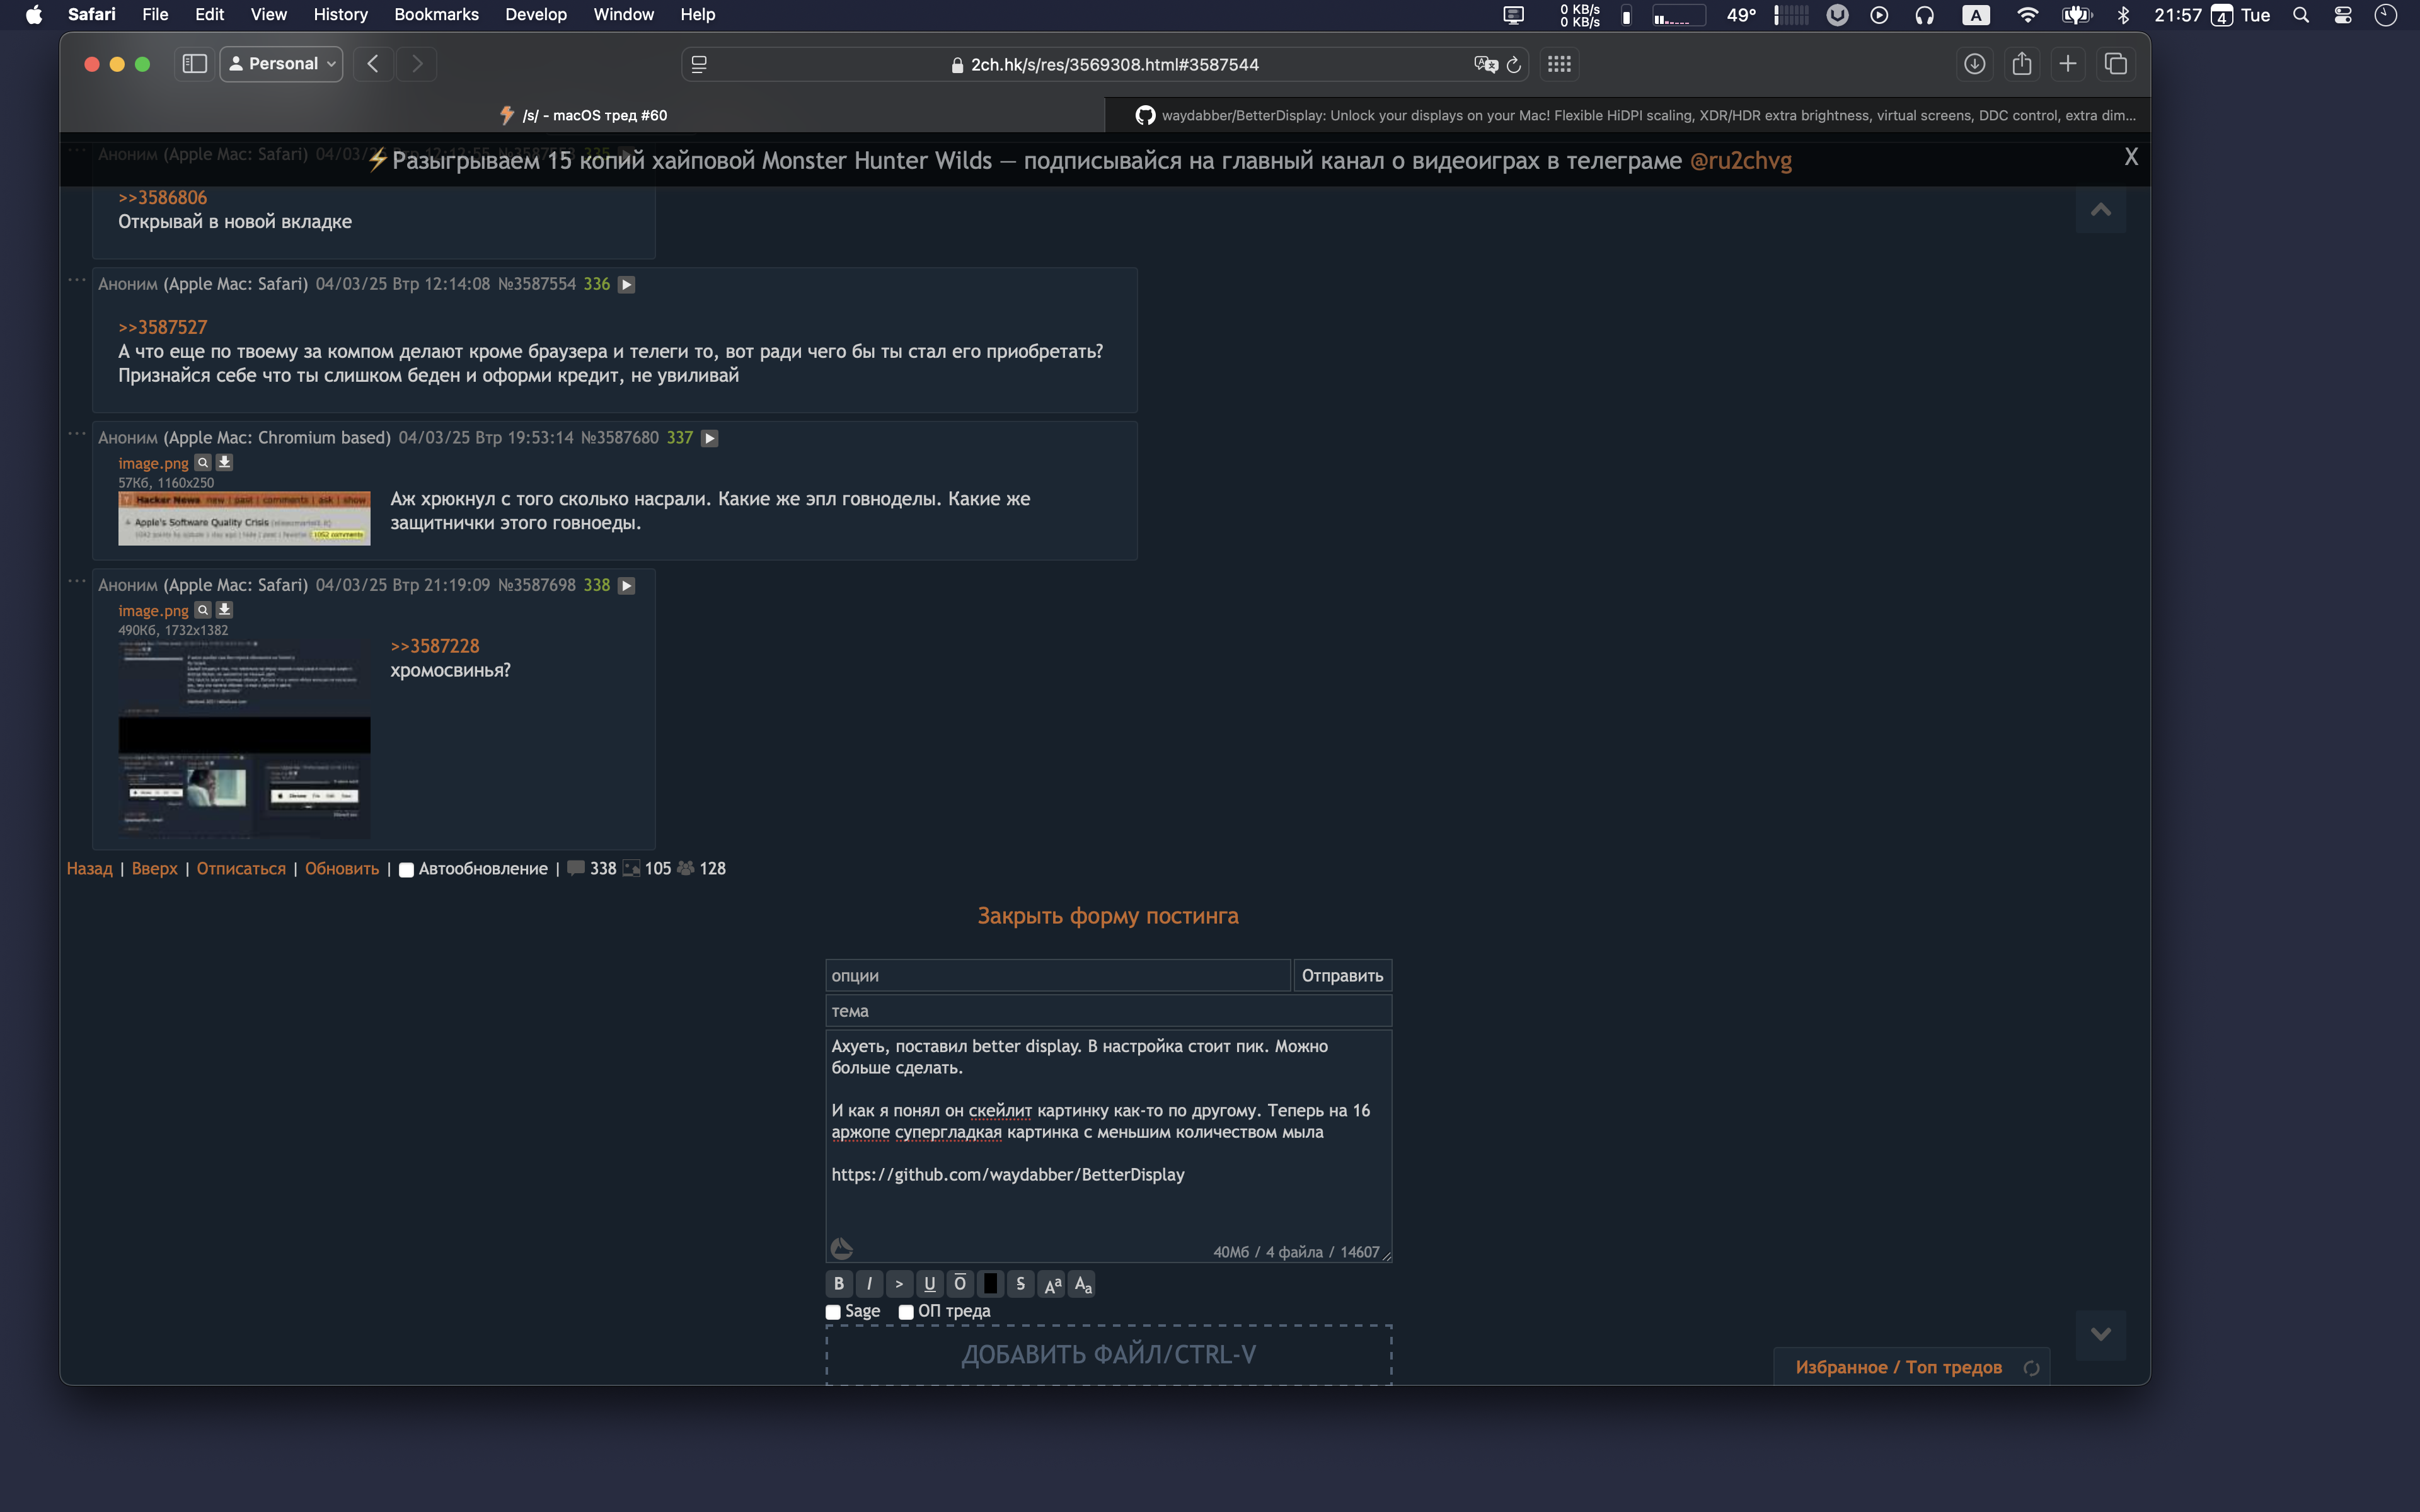Download image icon on post №3587698
The image size is (2420, 1512).
224,610
